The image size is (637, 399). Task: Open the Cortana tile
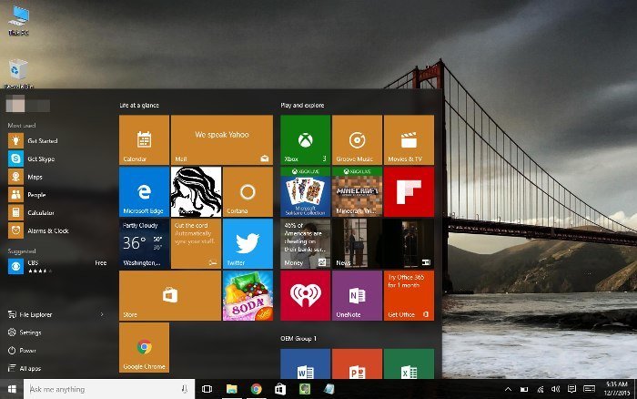pos(248,191)
